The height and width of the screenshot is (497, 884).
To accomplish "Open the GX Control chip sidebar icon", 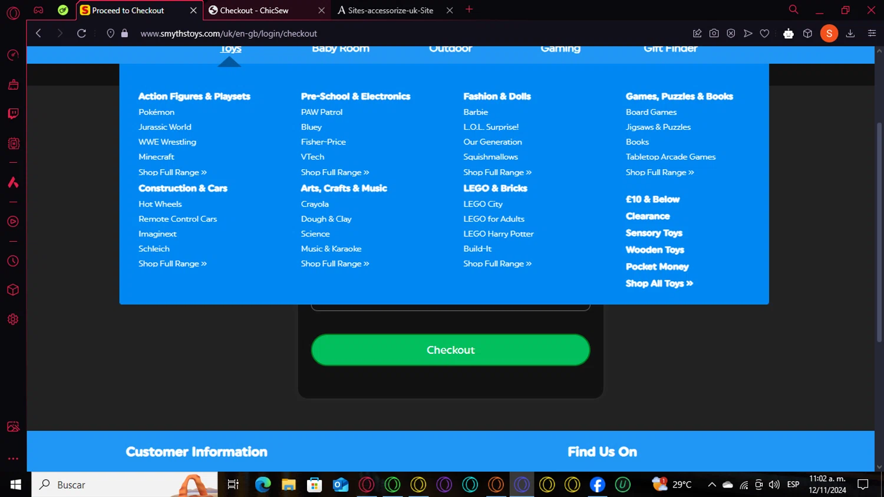I will (13, 143).
